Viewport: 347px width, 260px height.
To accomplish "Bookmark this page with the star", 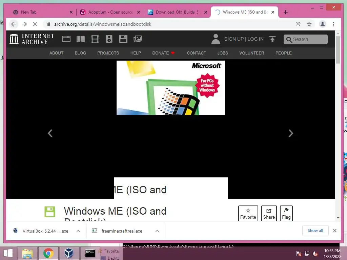I will tap(309, 24).
